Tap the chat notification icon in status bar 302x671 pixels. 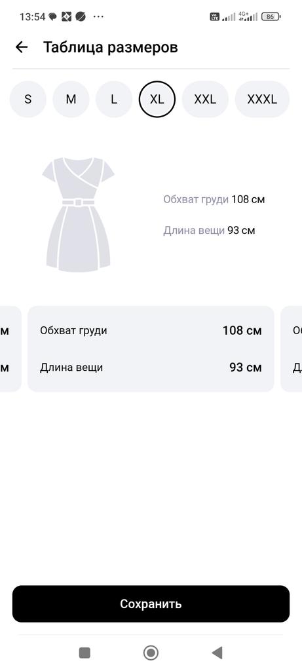tap(52, 16)
